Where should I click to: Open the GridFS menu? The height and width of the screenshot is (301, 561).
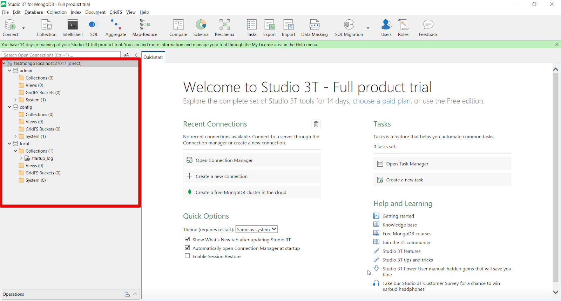coord(116,12)
